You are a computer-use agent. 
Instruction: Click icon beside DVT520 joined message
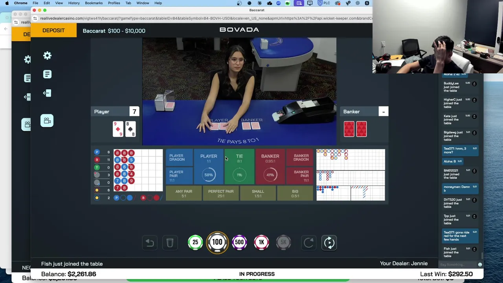(474, 200)
